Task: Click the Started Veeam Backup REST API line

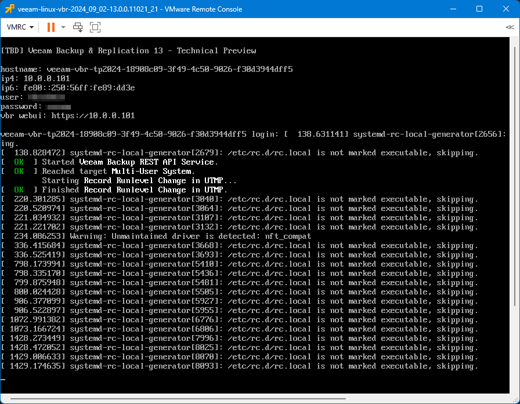Action: tap(130, 162)
